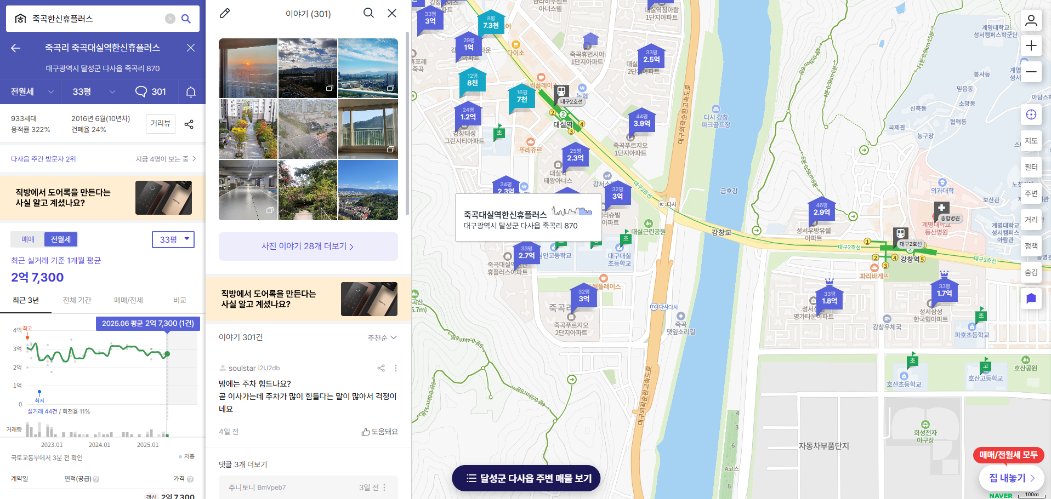The image size is (1051, 499).
Task: Click the 2025.06 chart timeline marker point
Action: coord(167,354)
